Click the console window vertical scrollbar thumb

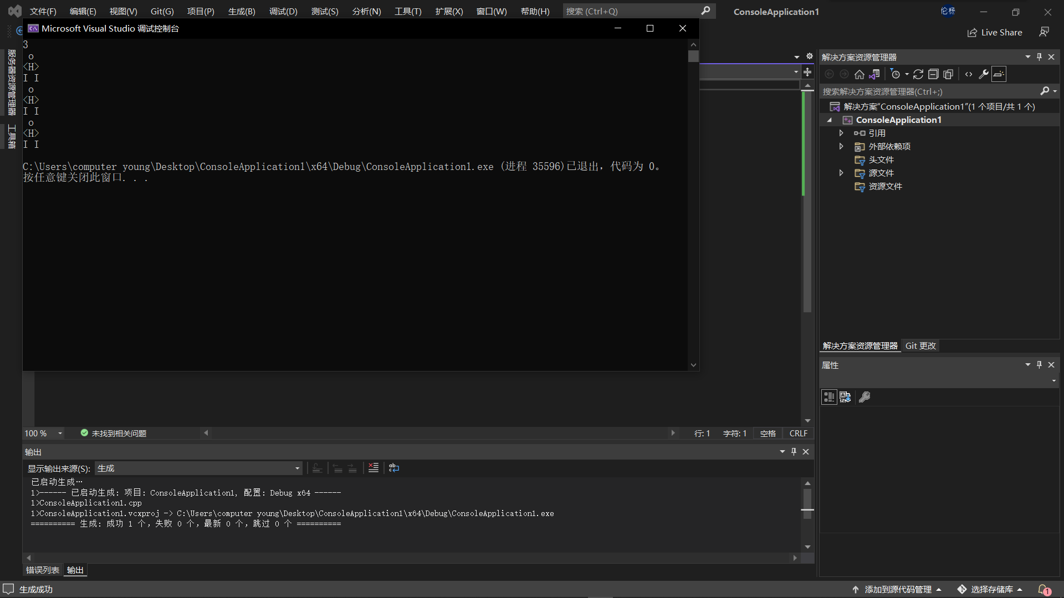click(x=693, y=56)
